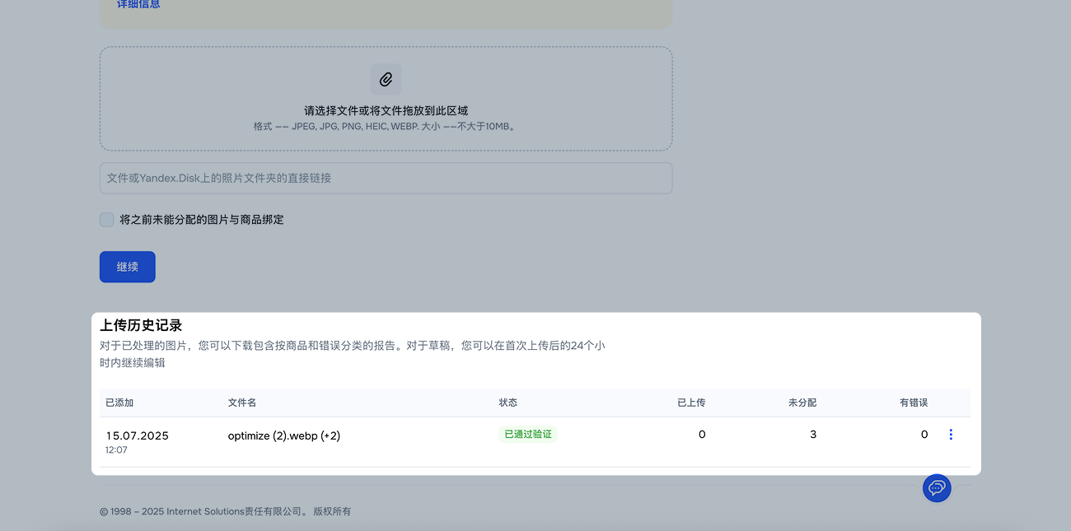This screenshot has height=531, width=1071.
Task: Sort by the 文件名 column header
Action: coord(242,403)
